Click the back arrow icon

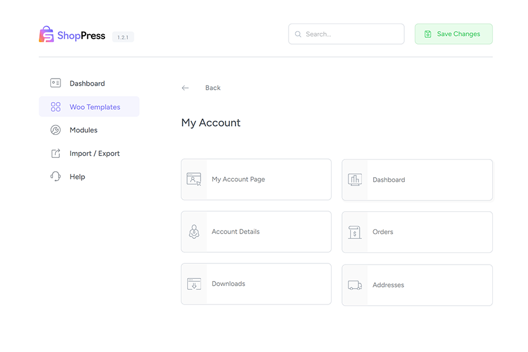[x=185, y=88]
